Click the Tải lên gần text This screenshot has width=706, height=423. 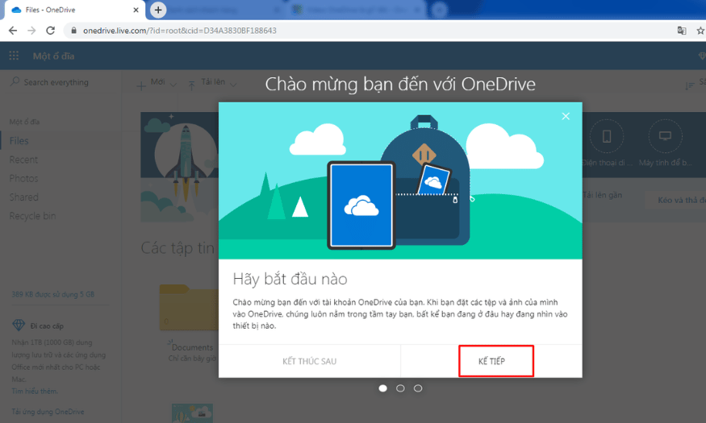(x=602, y=195)
